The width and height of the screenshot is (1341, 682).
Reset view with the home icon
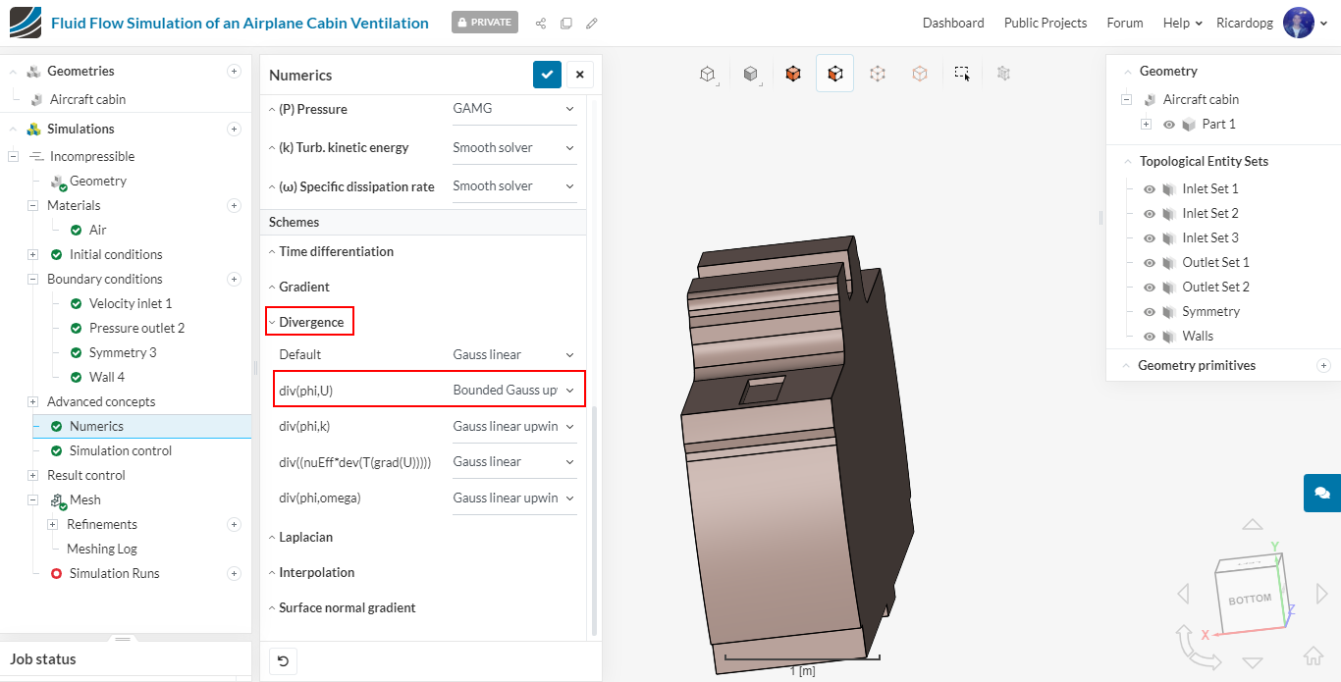coord(1313,656)
